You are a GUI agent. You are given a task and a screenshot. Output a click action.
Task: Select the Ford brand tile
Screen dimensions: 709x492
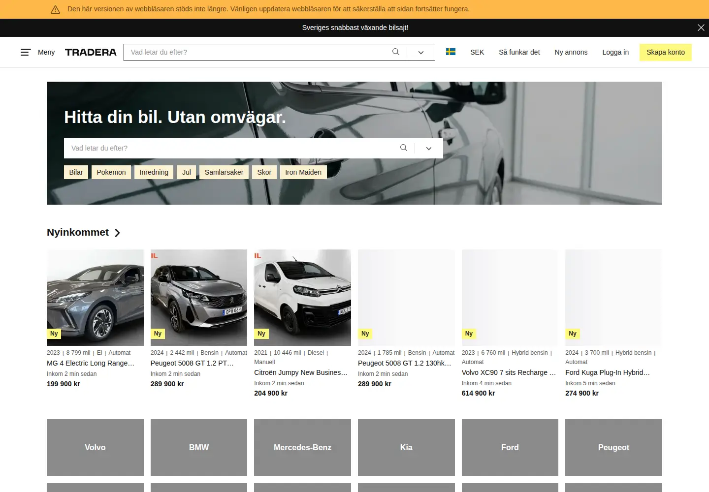coord(510,447)
